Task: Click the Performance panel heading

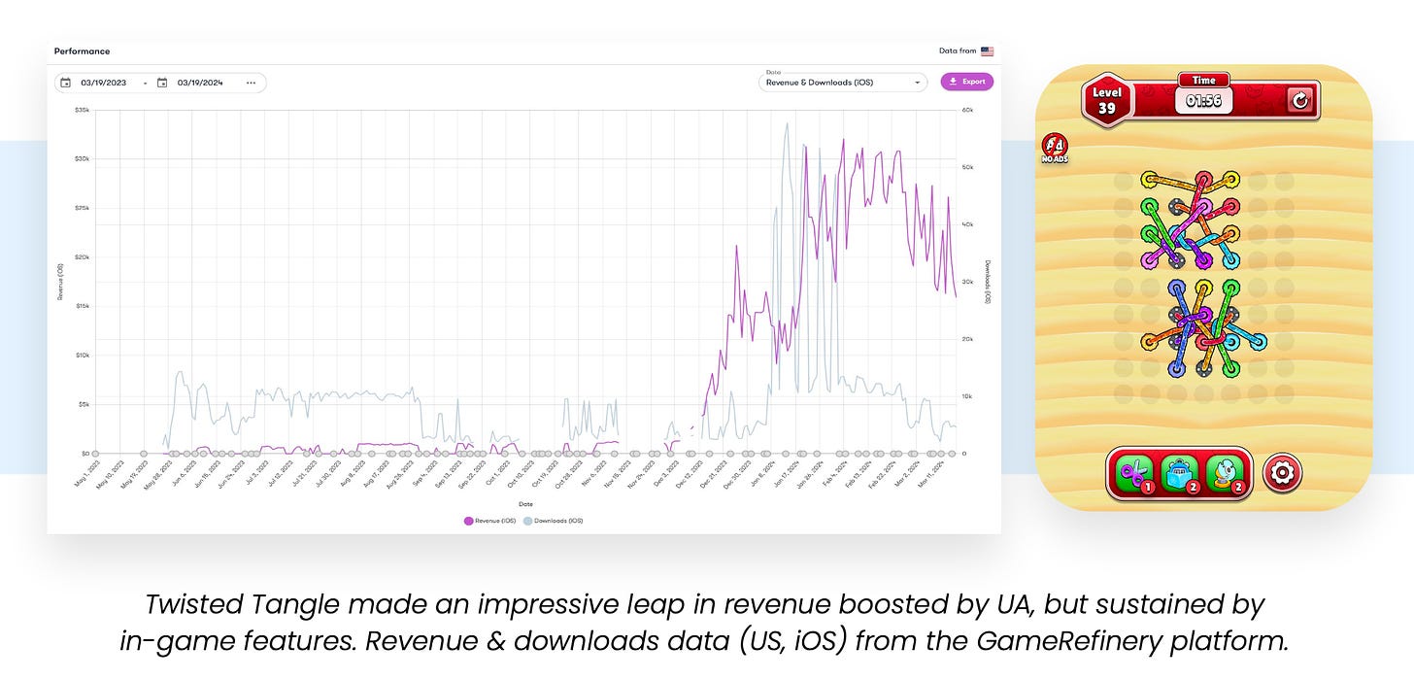Action: (x=82, y=51)
